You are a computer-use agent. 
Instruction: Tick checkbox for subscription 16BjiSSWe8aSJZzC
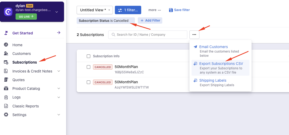89,67
